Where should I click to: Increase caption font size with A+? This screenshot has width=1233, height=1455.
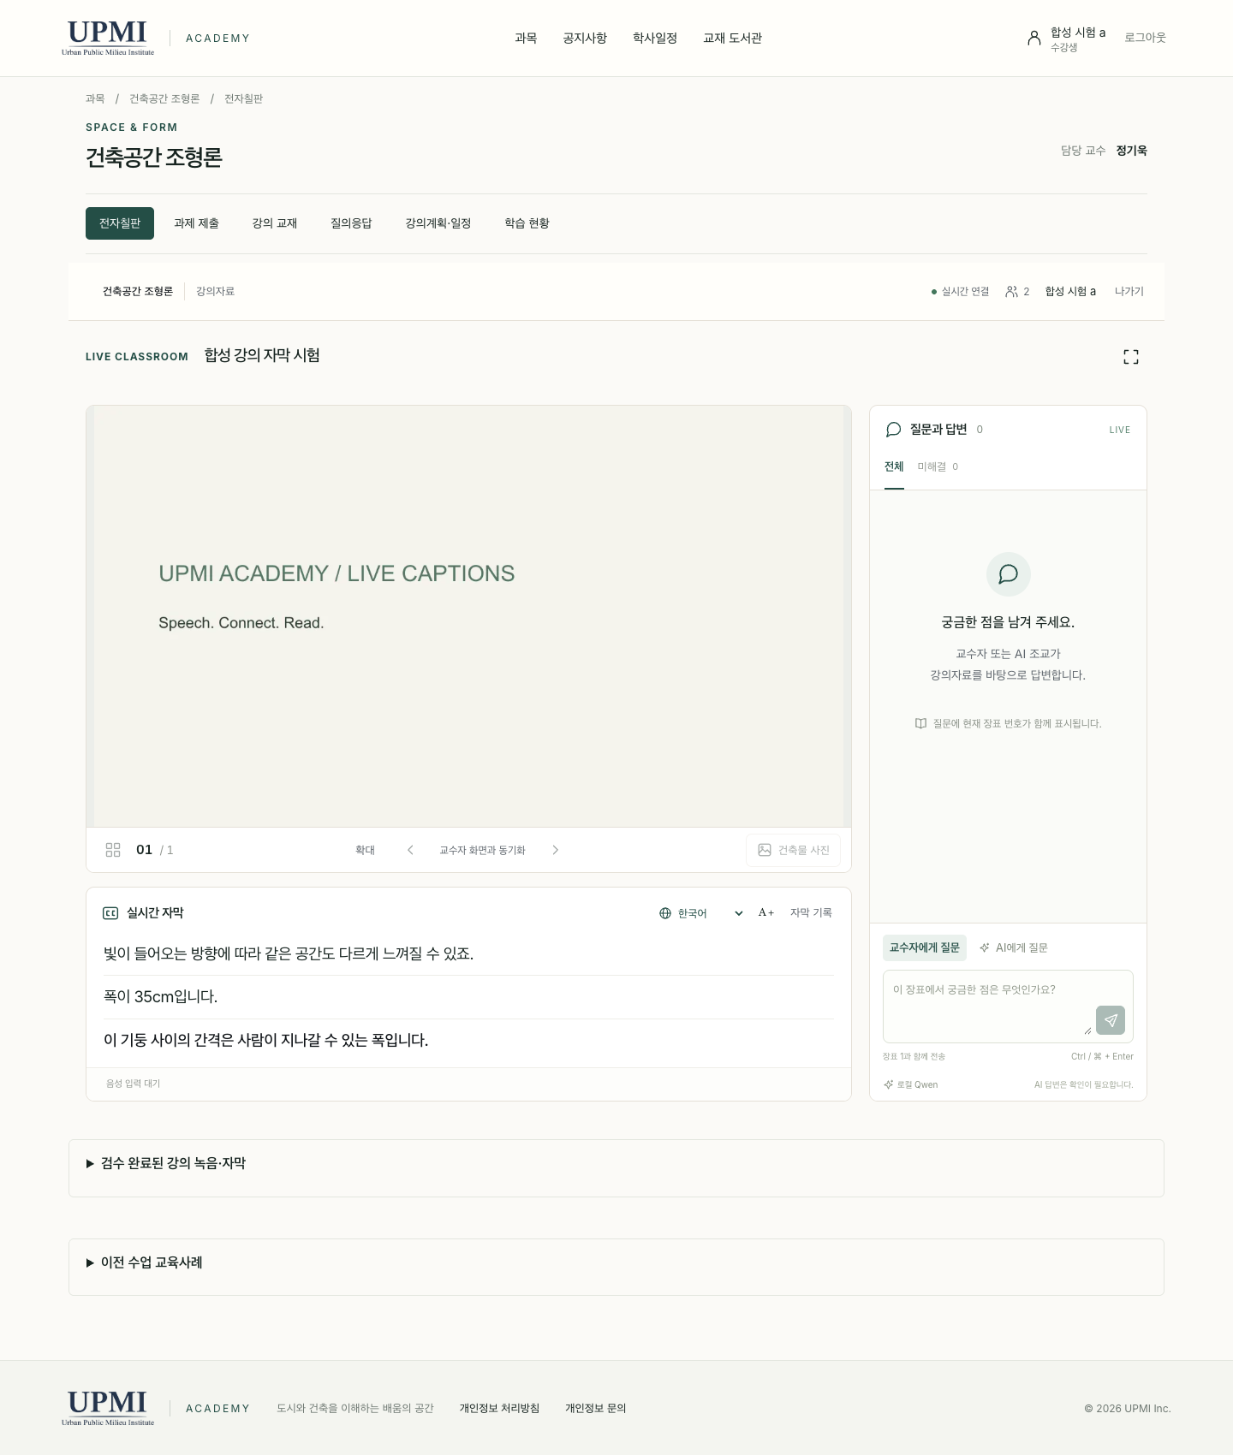click(x=765, y=913)
